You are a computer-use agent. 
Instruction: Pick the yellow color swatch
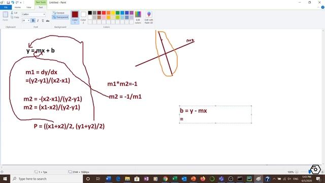pos(113,13)
